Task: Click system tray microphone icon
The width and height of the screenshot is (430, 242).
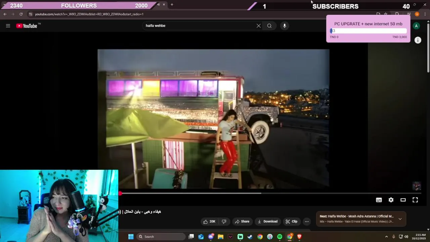Action: [394, 237]
